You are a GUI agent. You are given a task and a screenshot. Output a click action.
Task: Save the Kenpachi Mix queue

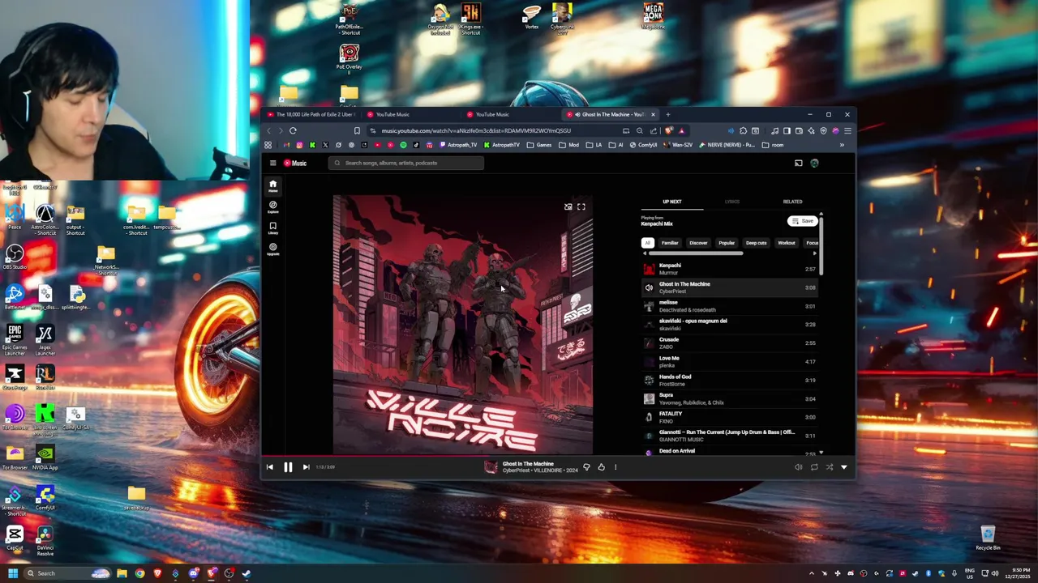click(802, 221)
